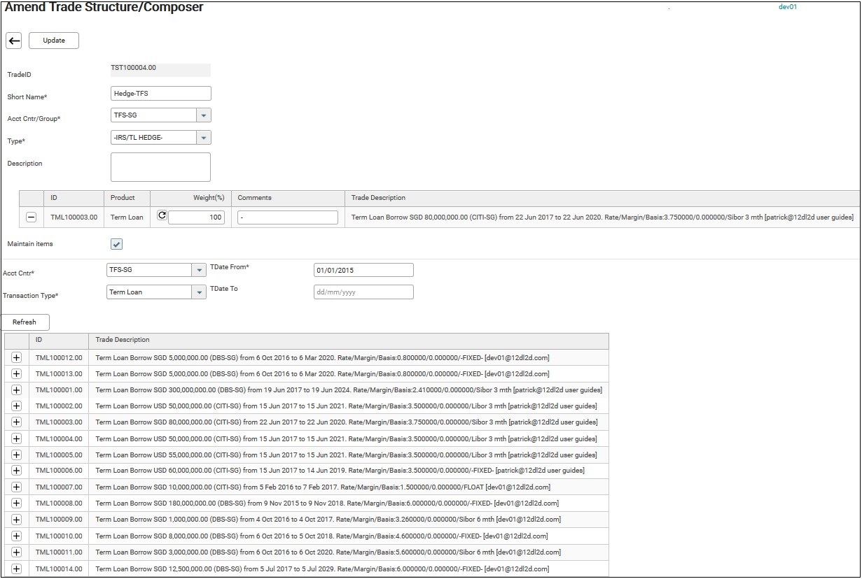Click the TDate To date field
This screenshot has width=862, height=579.
pos(363,292)
